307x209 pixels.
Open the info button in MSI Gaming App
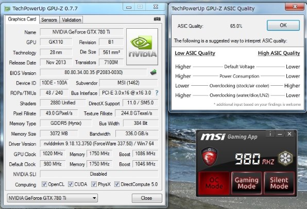pos(270,134)
